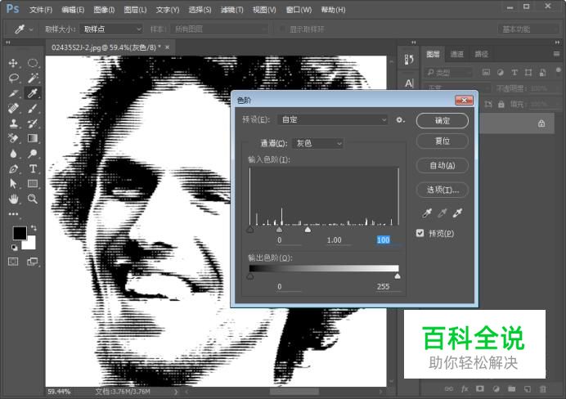Swap foreground and background colors
This screenshot has height=399, width=566.
[x=34, y=227]
